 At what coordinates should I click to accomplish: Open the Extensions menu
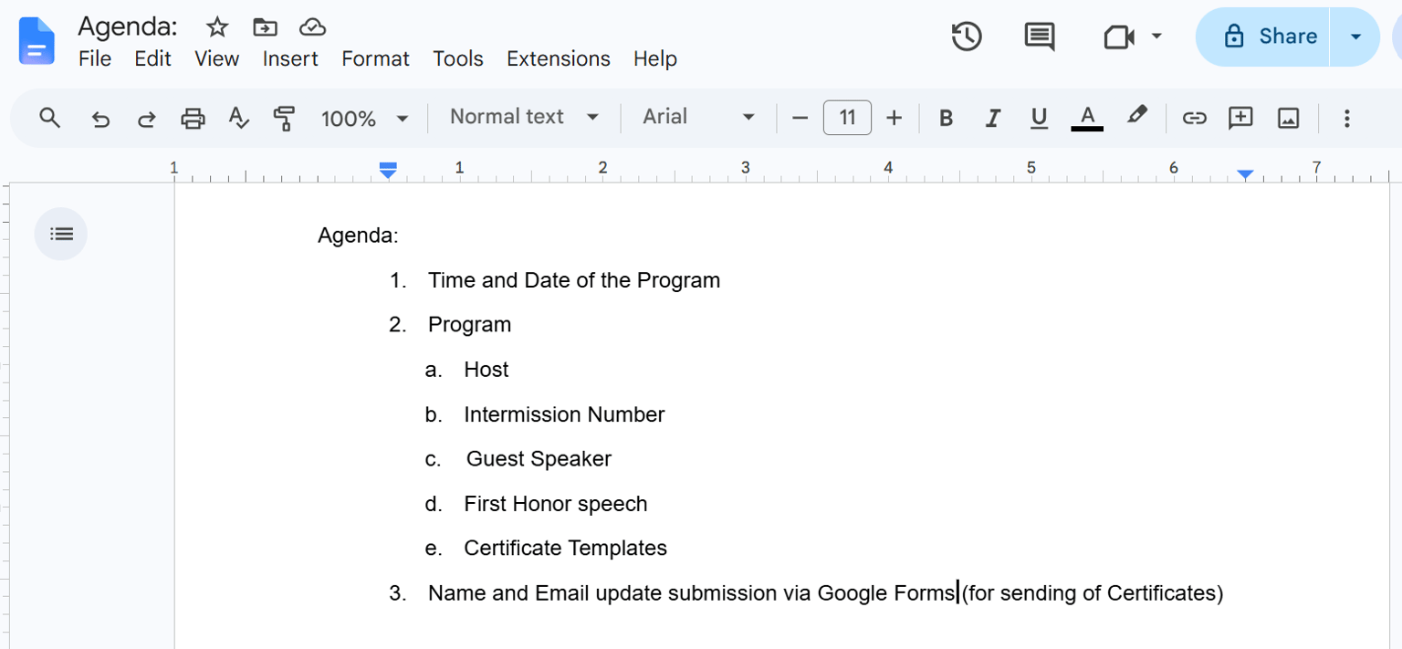coord(558,58)
